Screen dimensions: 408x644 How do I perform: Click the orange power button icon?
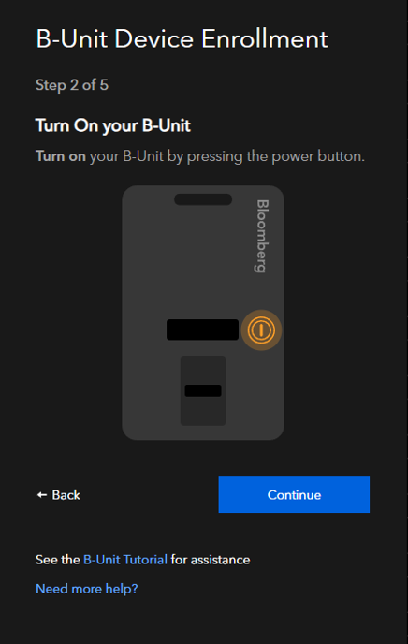[x=261, y=329]
